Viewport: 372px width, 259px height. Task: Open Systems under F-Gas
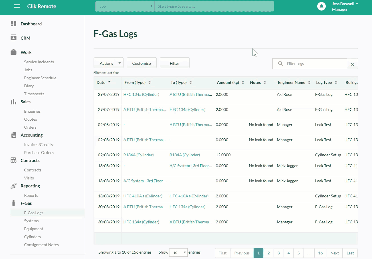pos(31,221)
